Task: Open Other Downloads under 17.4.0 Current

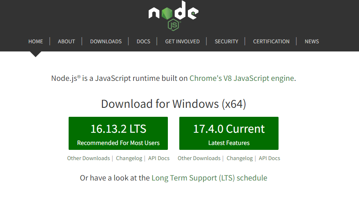Action: (x=199, y=158)
